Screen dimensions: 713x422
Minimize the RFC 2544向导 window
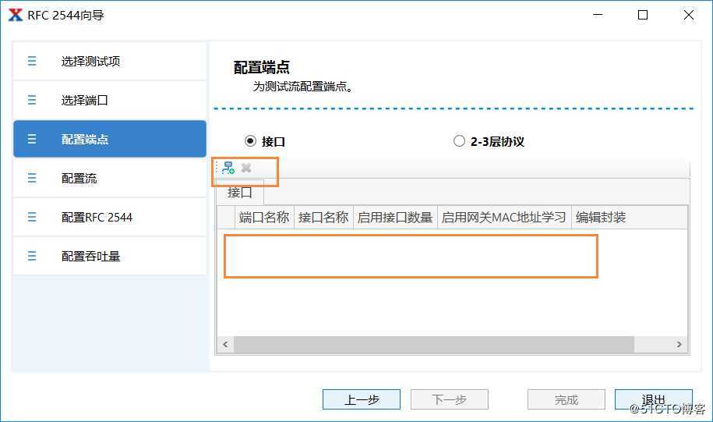tap(598, 15)
